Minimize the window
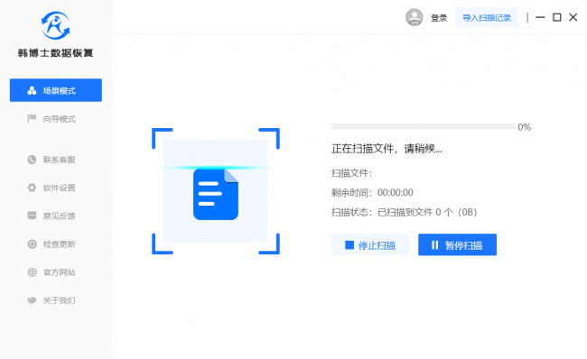 tap(540, 17)
